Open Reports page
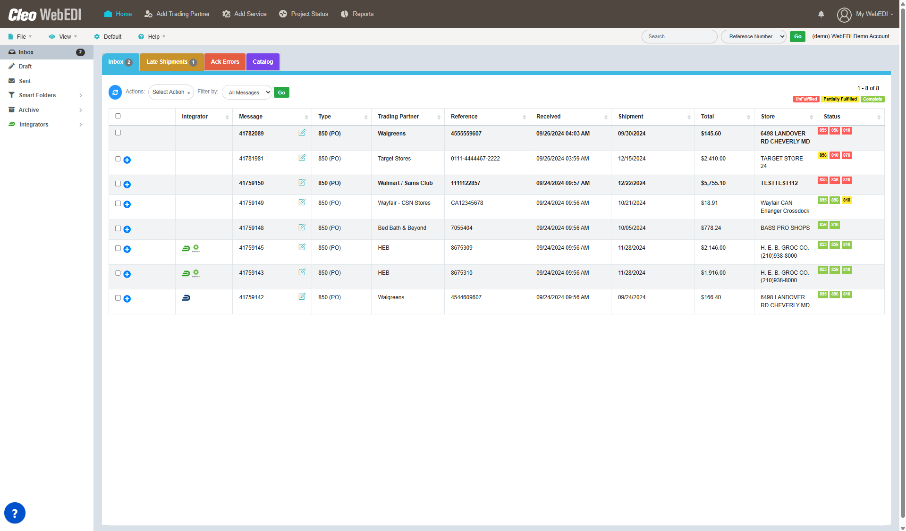The height and width of the screenshot is (531, 906). [x=357, y=14]
